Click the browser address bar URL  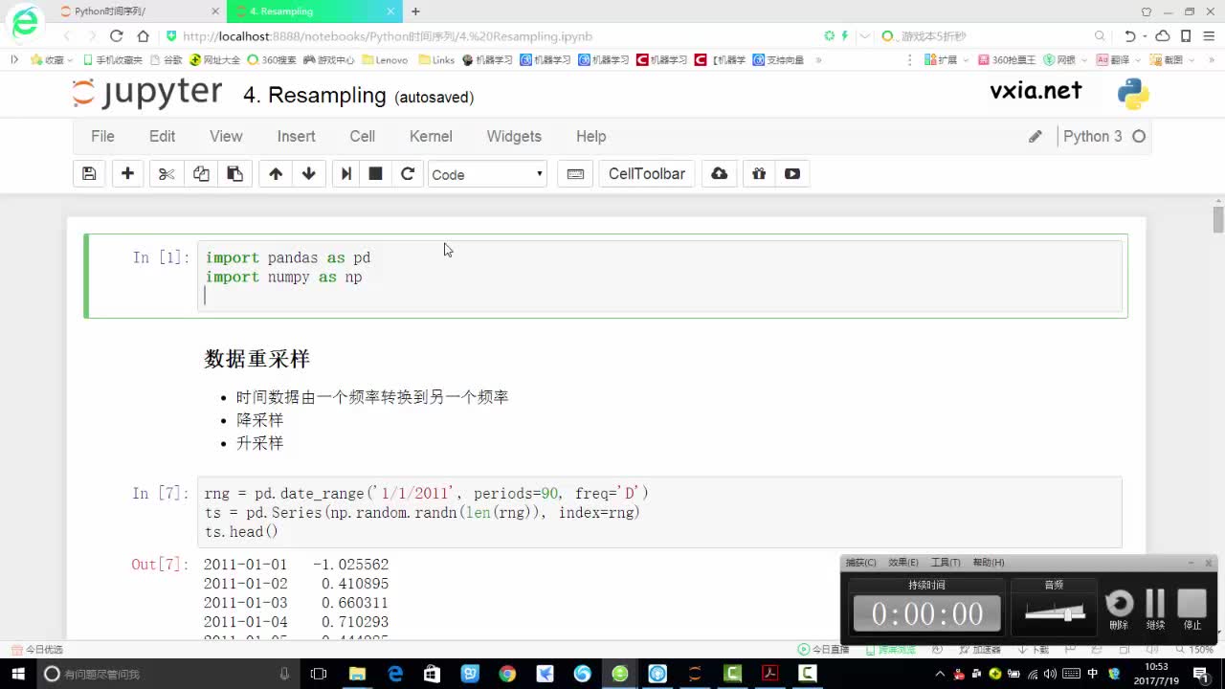pos(387,36)
